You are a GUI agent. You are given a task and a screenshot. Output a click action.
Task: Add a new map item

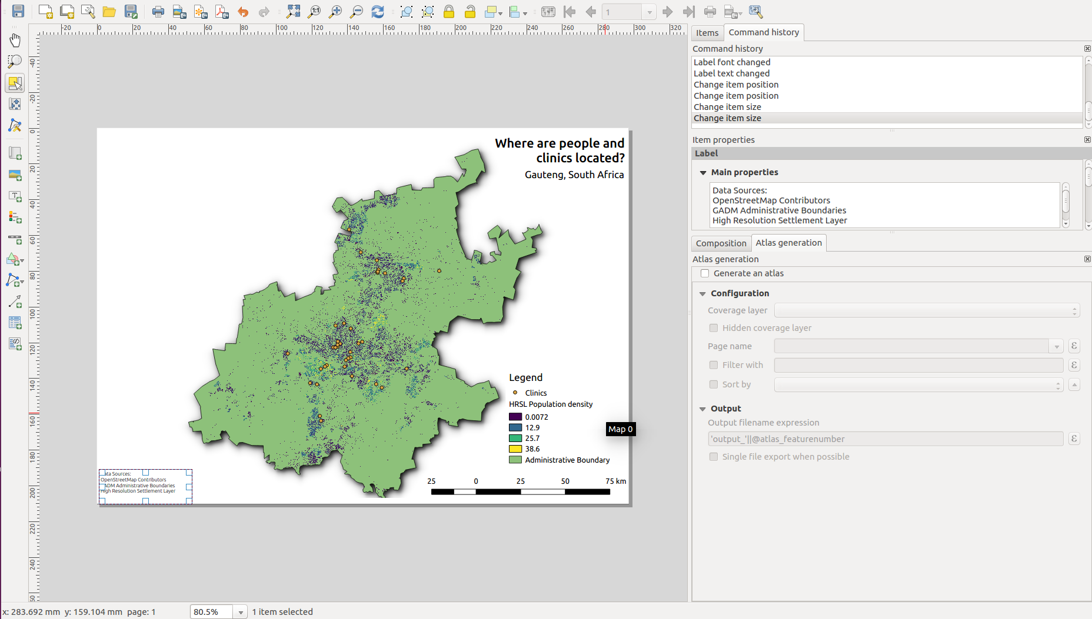coord(15,153)
